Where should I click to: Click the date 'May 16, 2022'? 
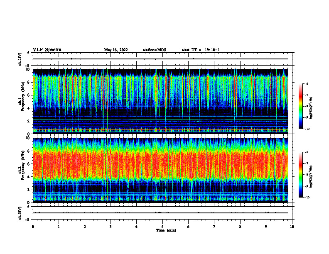pos(116,50)
